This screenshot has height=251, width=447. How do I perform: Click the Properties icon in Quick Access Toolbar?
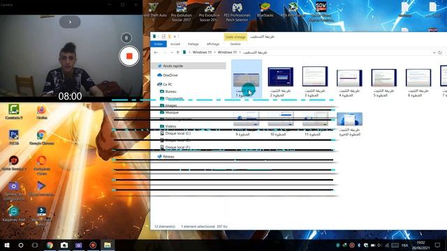[163, 37]
